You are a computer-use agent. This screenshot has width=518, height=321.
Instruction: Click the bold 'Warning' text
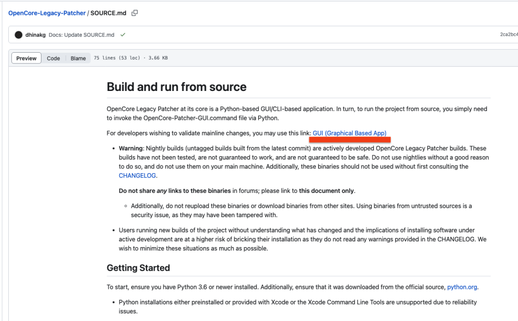pos(131,148)
